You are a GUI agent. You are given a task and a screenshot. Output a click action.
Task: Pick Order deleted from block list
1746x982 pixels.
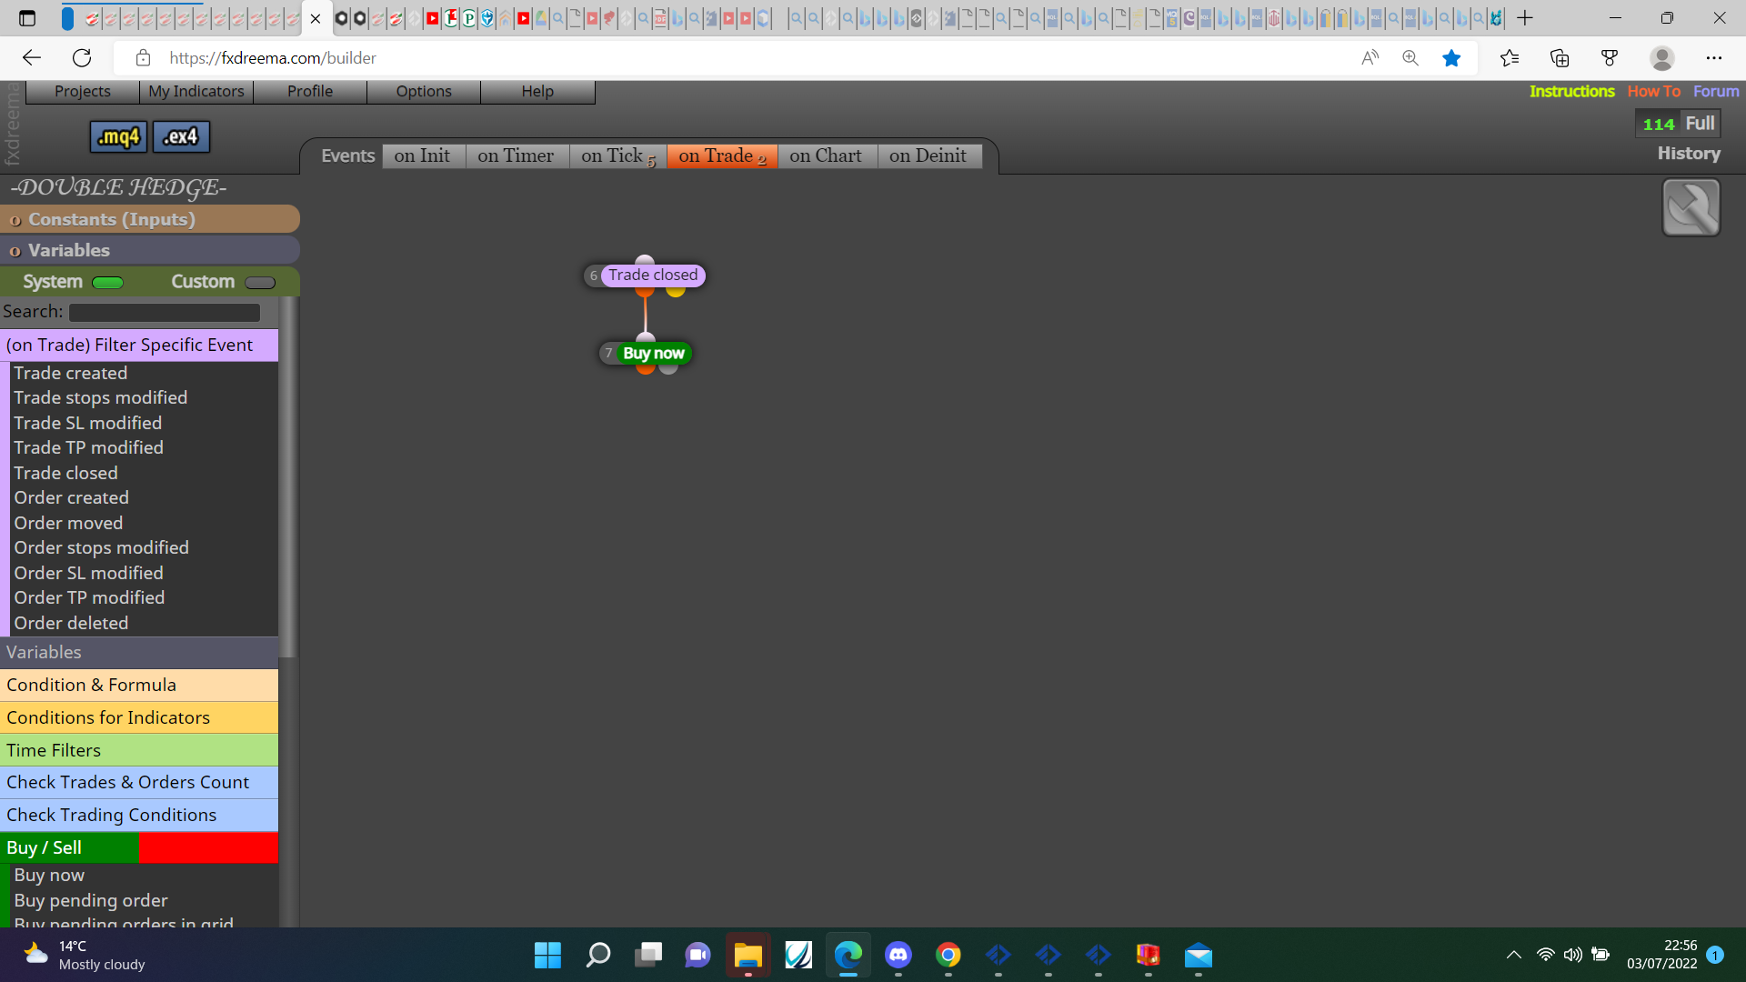[71, 623]
